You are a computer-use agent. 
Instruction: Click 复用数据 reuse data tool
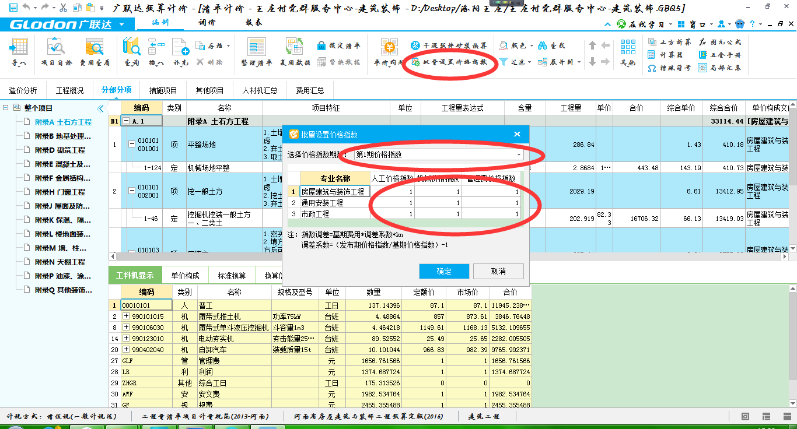[295, 52]
